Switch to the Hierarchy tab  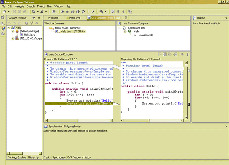pos(33,157)
